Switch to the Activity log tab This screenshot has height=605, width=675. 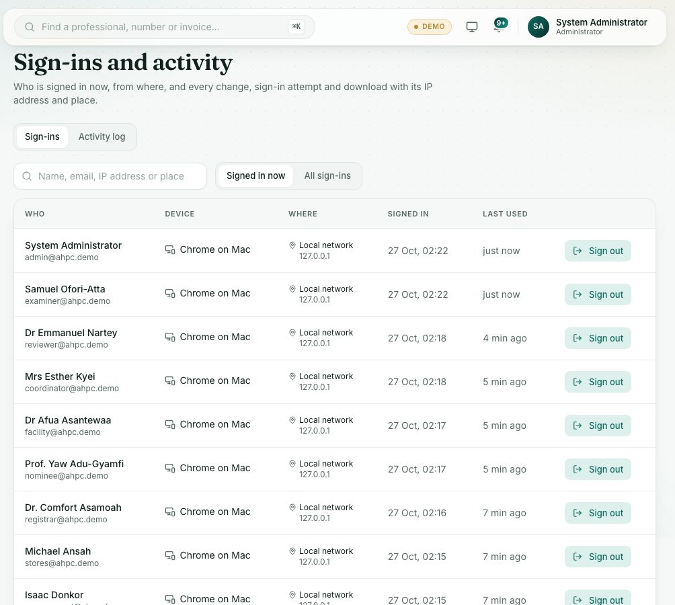tap(102, 137)
